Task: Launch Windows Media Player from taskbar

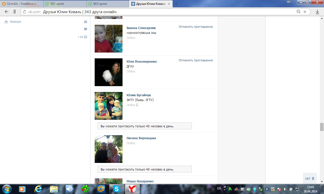Action: click(x=22, y=189)
